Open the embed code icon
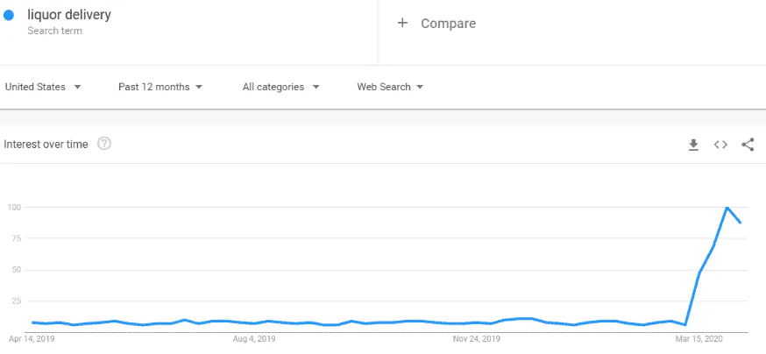 tap(720, 145)
